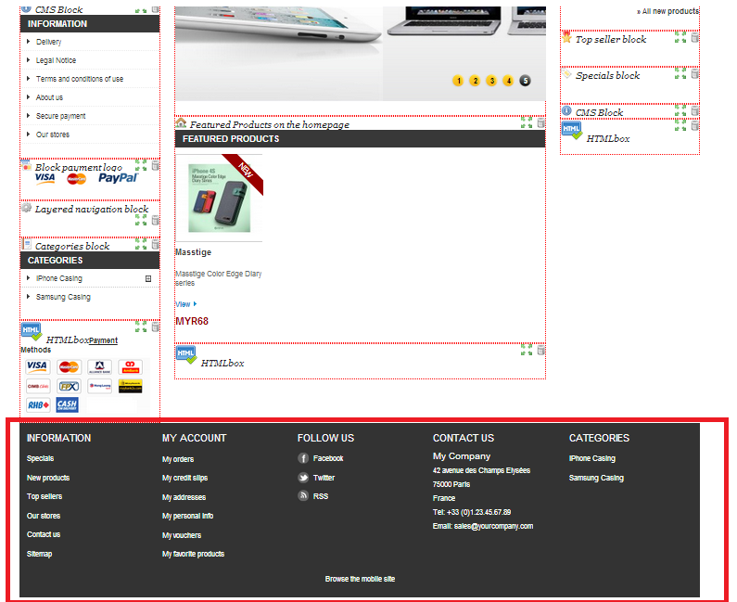The image size is (737, 602).
Task: Trash the HTMLbox containing Payment Methods
Action: pos(156,327)
